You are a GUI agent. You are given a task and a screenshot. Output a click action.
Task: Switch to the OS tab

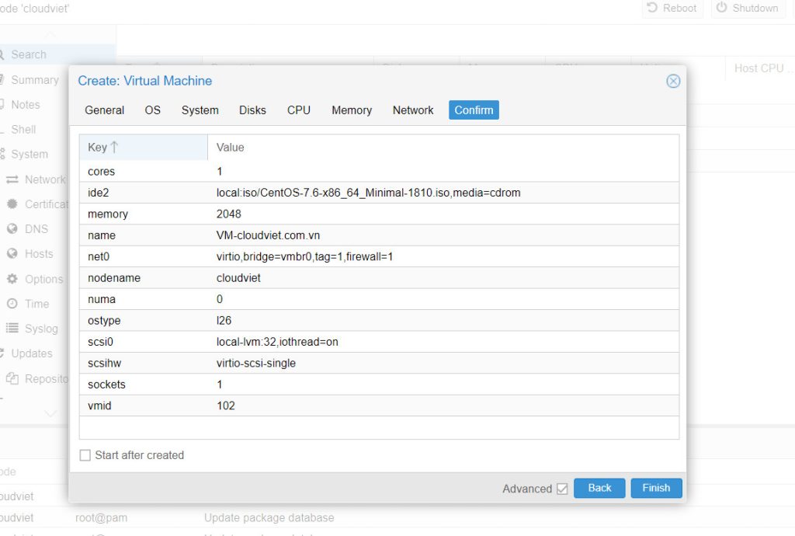153,110
